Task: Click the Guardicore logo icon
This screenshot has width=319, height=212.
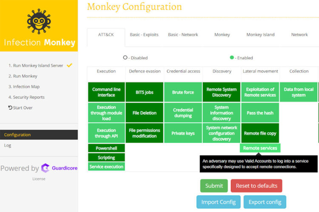Action: [x=45, y=168]
